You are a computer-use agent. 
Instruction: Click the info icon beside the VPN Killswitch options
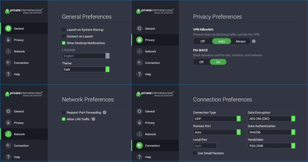pos(254,41)
